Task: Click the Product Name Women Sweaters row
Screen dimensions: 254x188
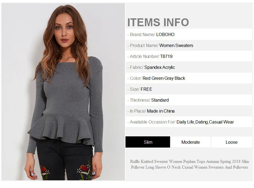Action: point(189,45)
